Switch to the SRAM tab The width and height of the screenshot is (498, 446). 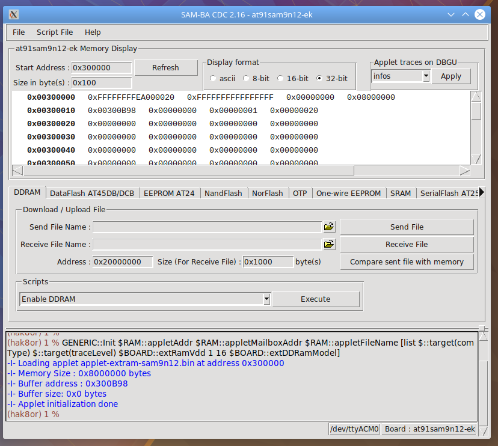point(401,194)
